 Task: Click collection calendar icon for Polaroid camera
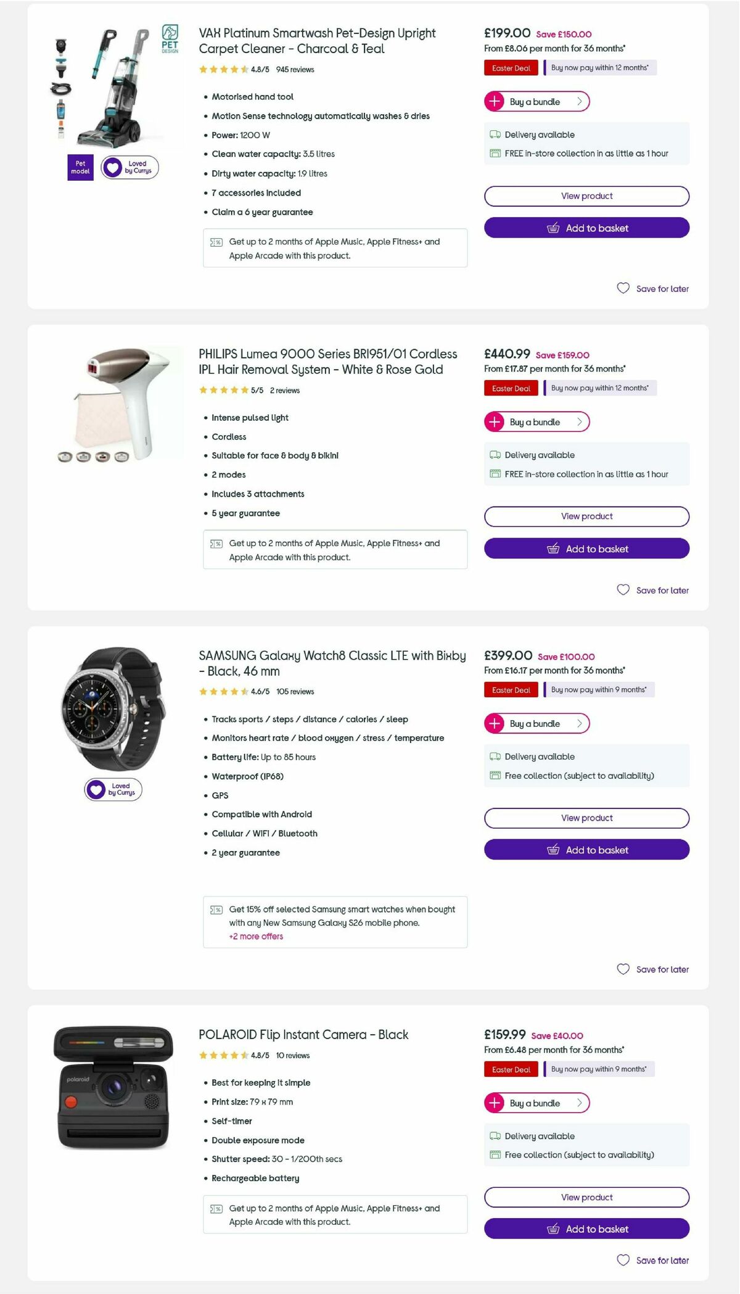click(496, 1155)
